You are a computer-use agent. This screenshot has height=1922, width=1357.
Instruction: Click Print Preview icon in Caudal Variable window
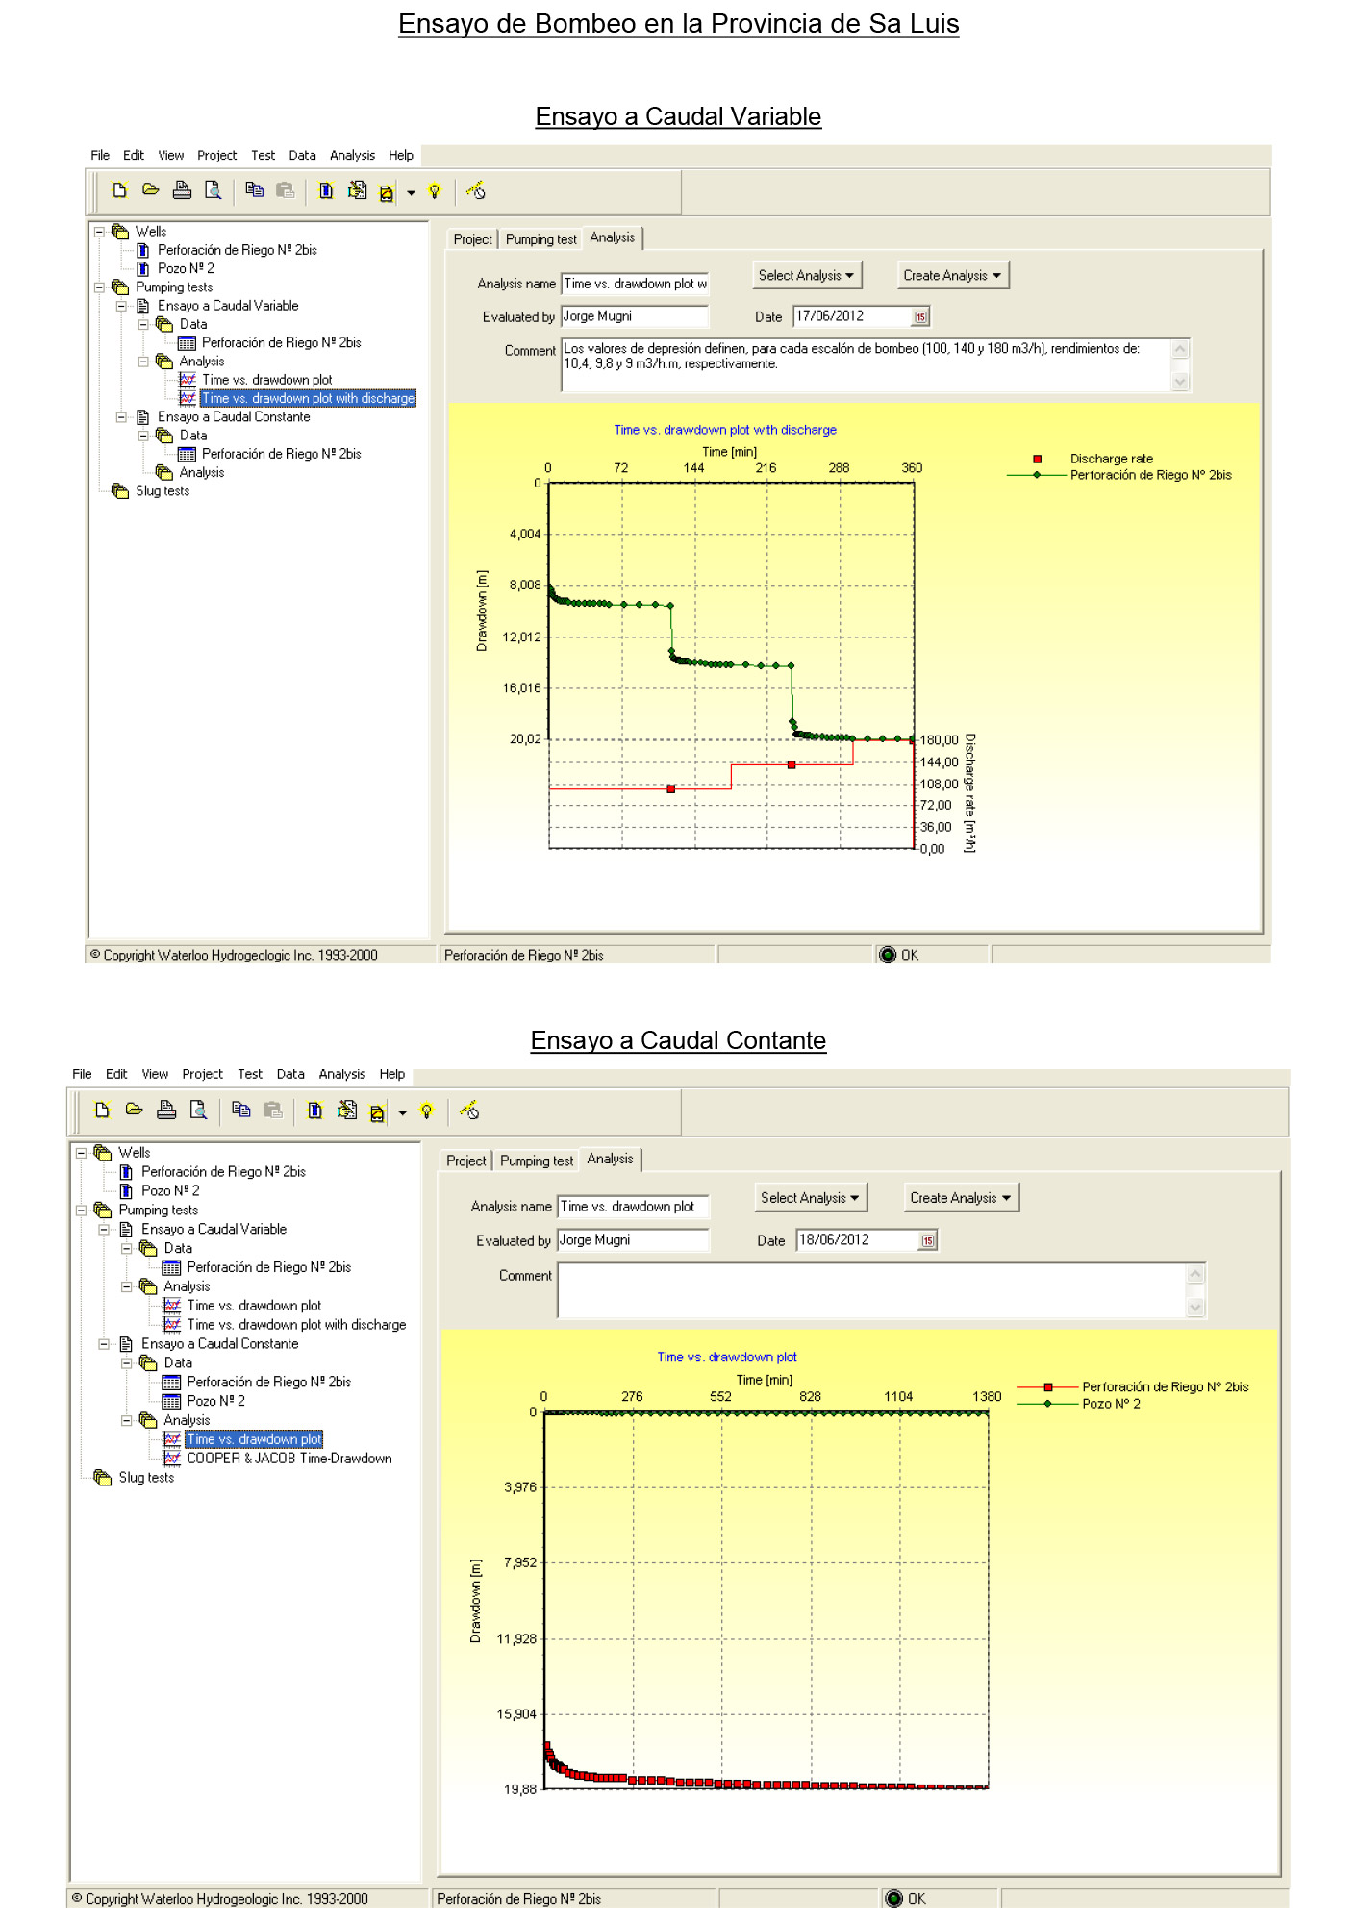tap(213, 190)
